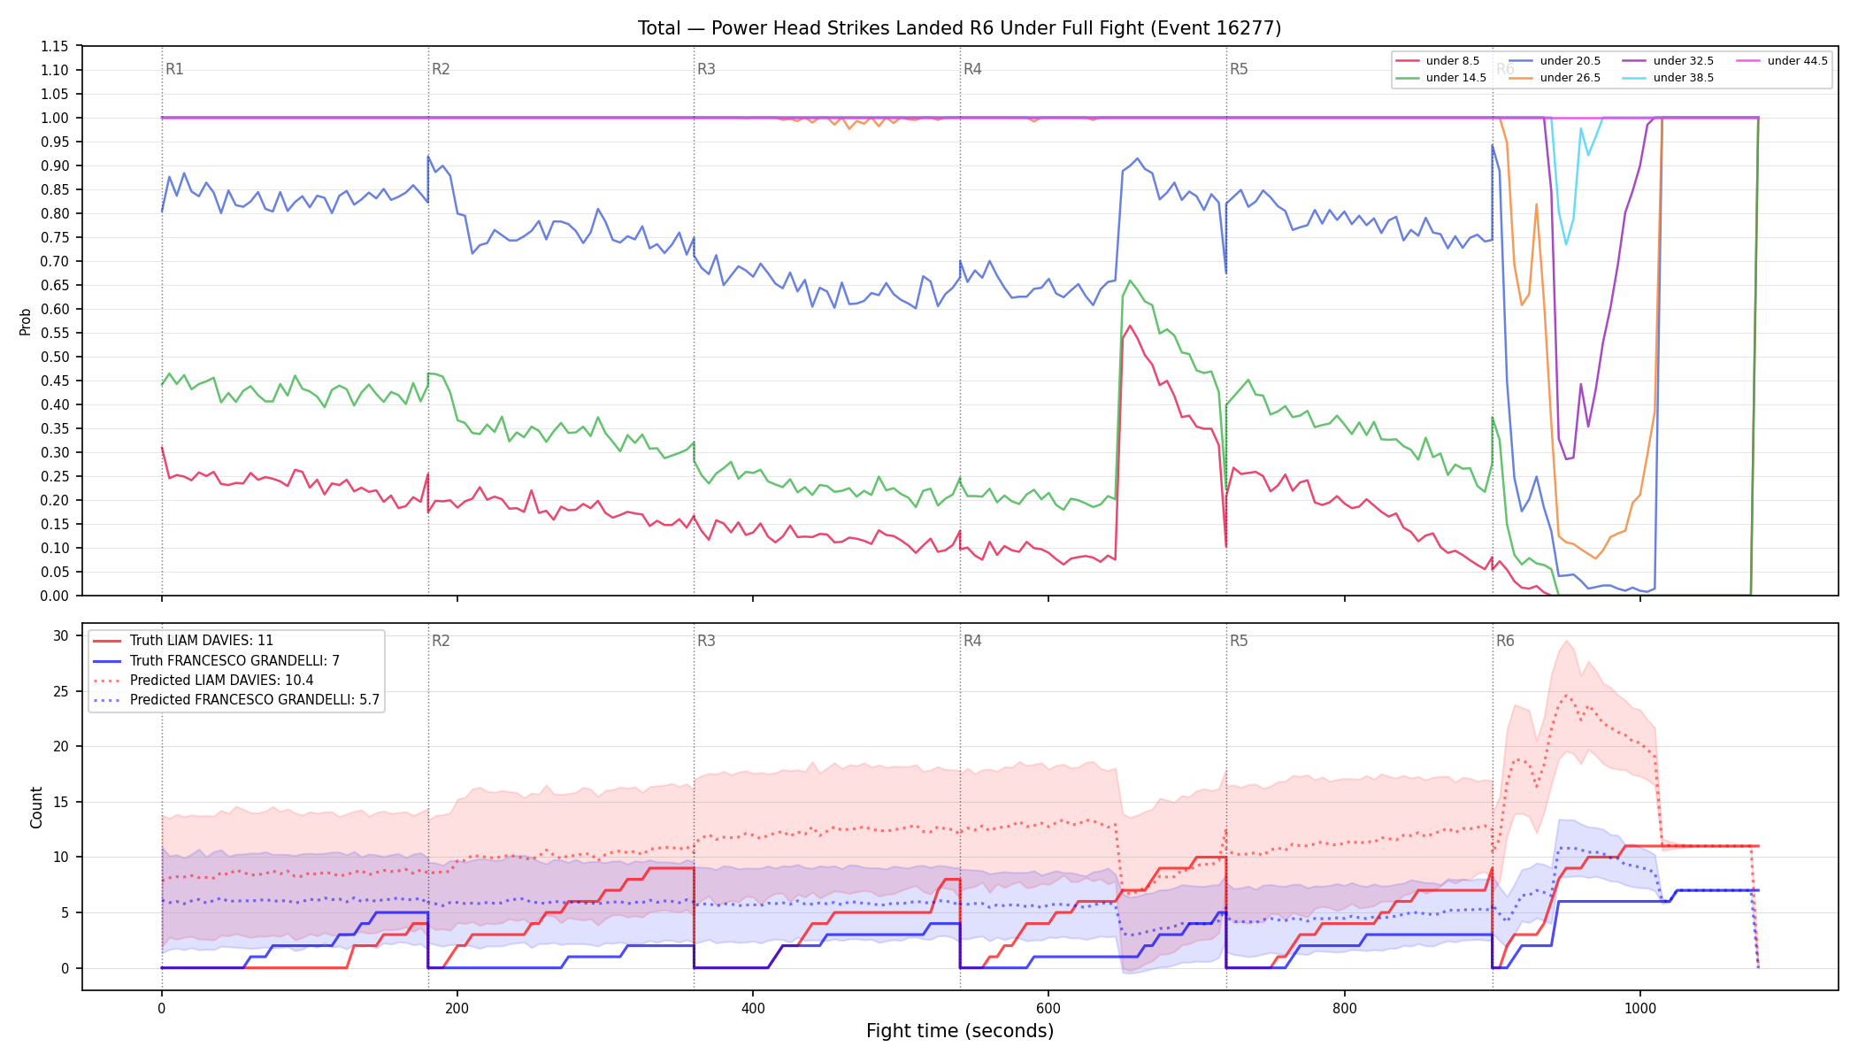
Task: Click the R2 round label in top chart
Action: tap(441, 69)
